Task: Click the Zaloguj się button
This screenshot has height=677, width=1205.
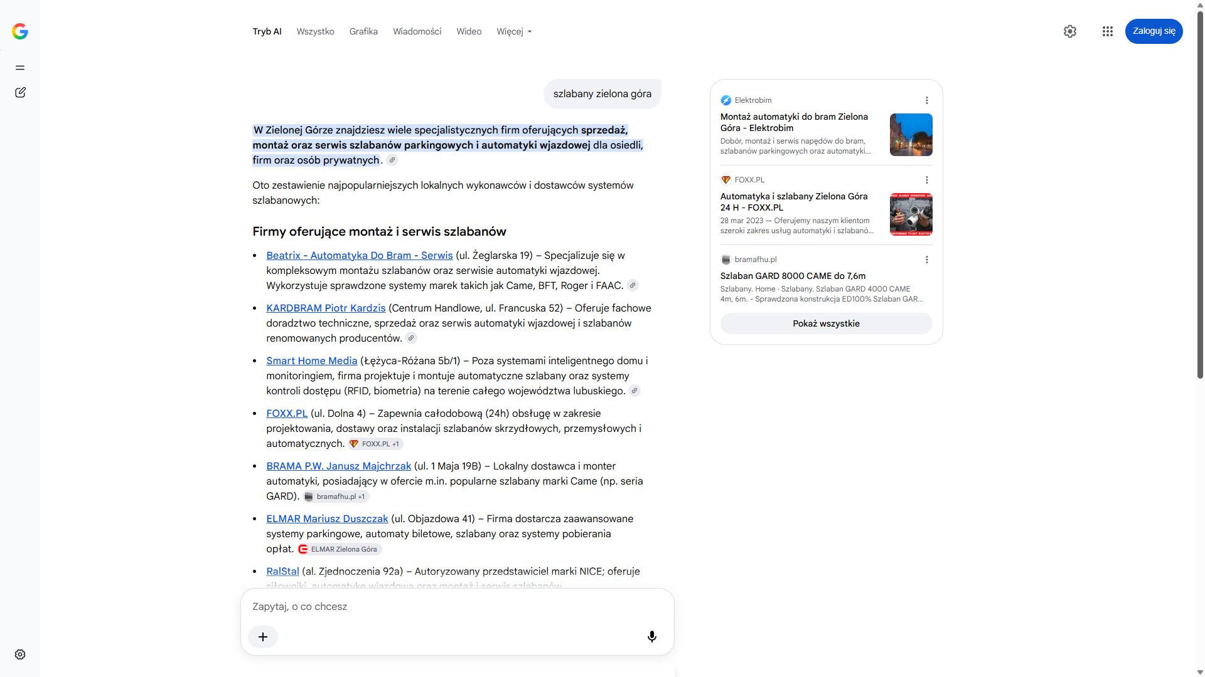Action: coord(1154,31)
